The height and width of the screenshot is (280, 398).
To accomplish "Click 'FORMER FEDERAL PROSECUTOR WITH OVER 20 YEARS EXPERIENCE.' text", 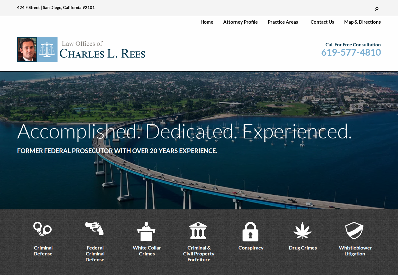I will pos(117,151).
